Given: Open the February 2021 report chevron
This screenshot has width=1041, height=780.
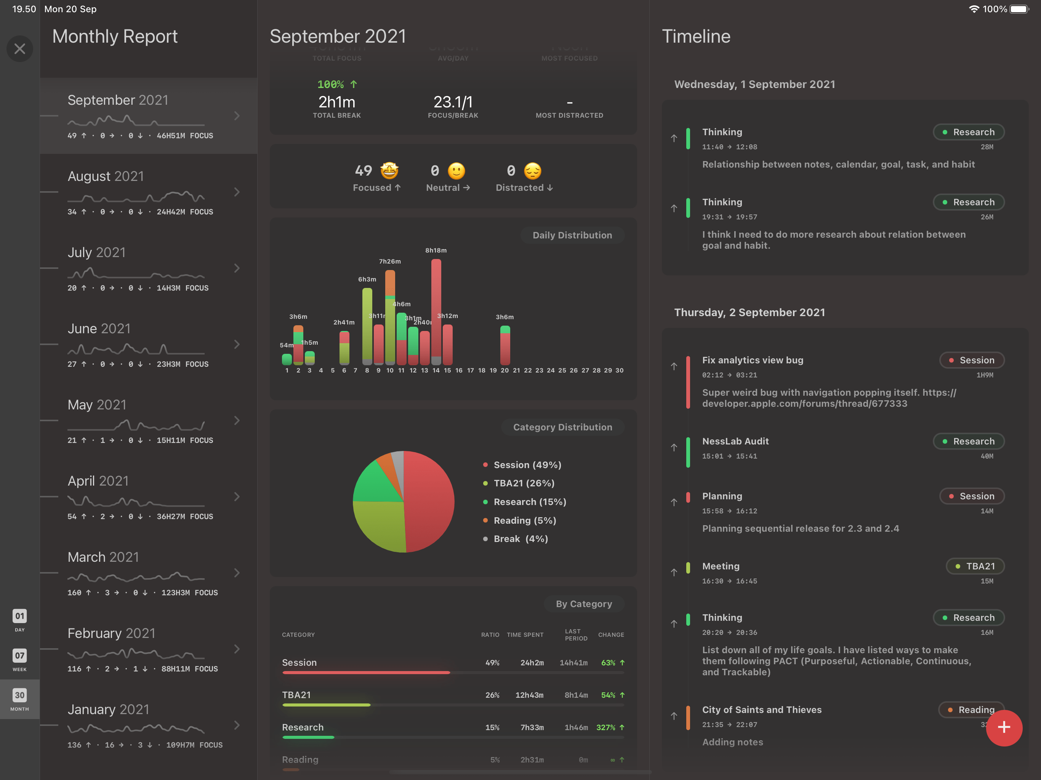Looking at the screenshot, I should click(237, 649).
